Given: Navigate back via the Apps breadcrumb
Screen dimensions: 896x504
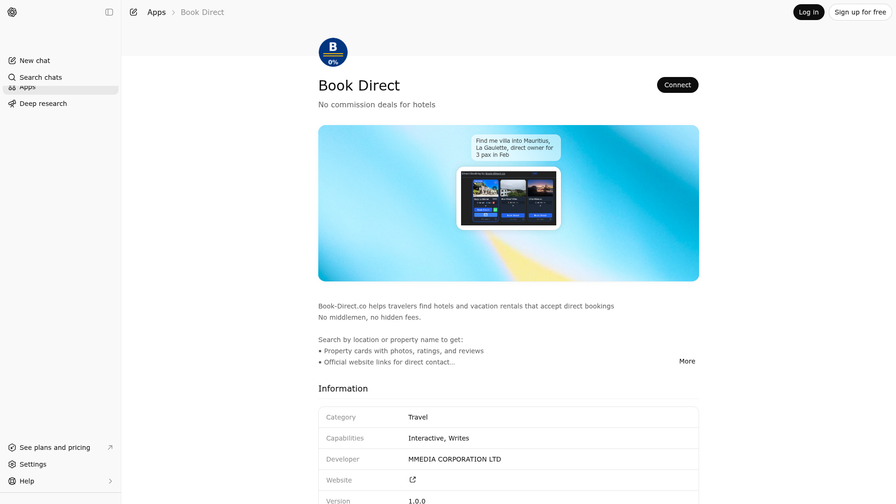Looking at the screenshot, I should click(156, 12).
